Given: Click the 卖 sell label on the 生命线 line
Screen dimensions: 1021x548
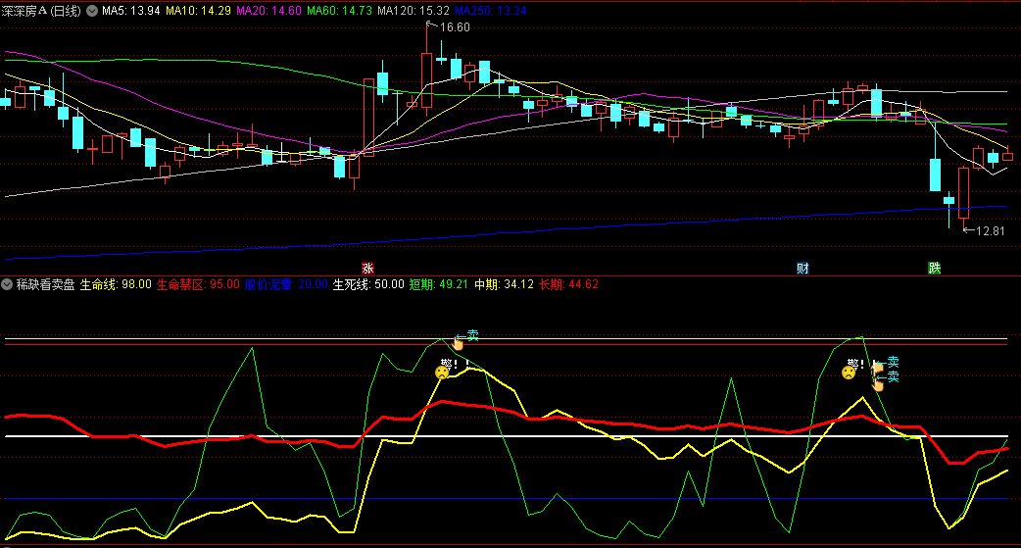Looking at the screenshot, I should pyautogui.click(x=472, y=335).
